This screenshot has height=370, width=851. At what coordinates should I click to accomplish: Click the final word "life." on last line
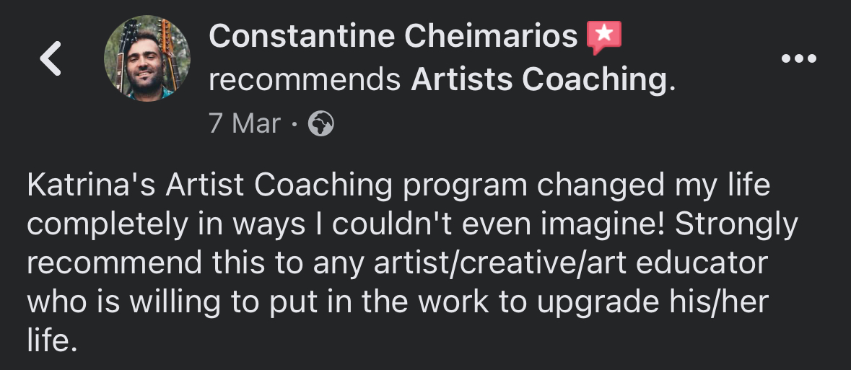click(52, 340)
